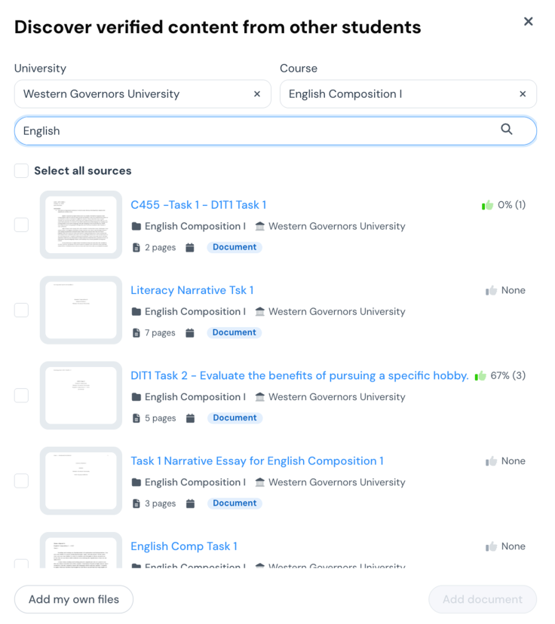
Task: Toggle the Select all sources checkbox
Action: click(x=22, y=171)
